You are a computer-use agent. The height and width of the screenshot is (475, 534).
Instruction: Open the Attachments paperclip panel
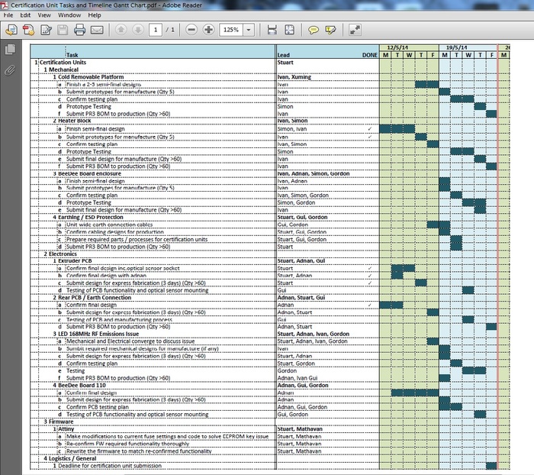tap(10, 70)
